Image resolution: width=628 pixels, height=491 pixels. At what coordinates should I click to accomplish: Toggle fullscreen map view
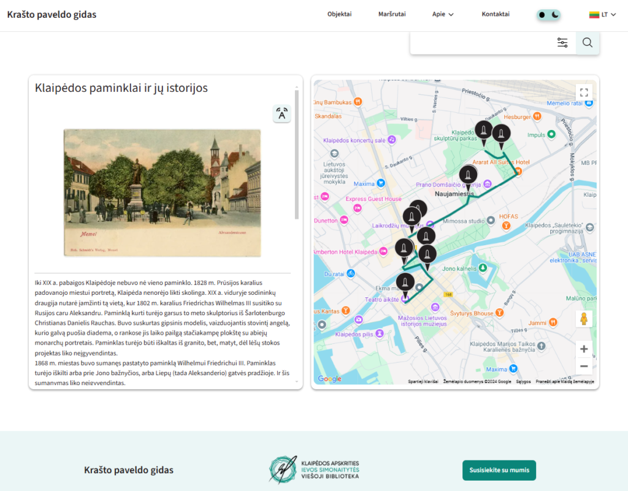(584, 93)
